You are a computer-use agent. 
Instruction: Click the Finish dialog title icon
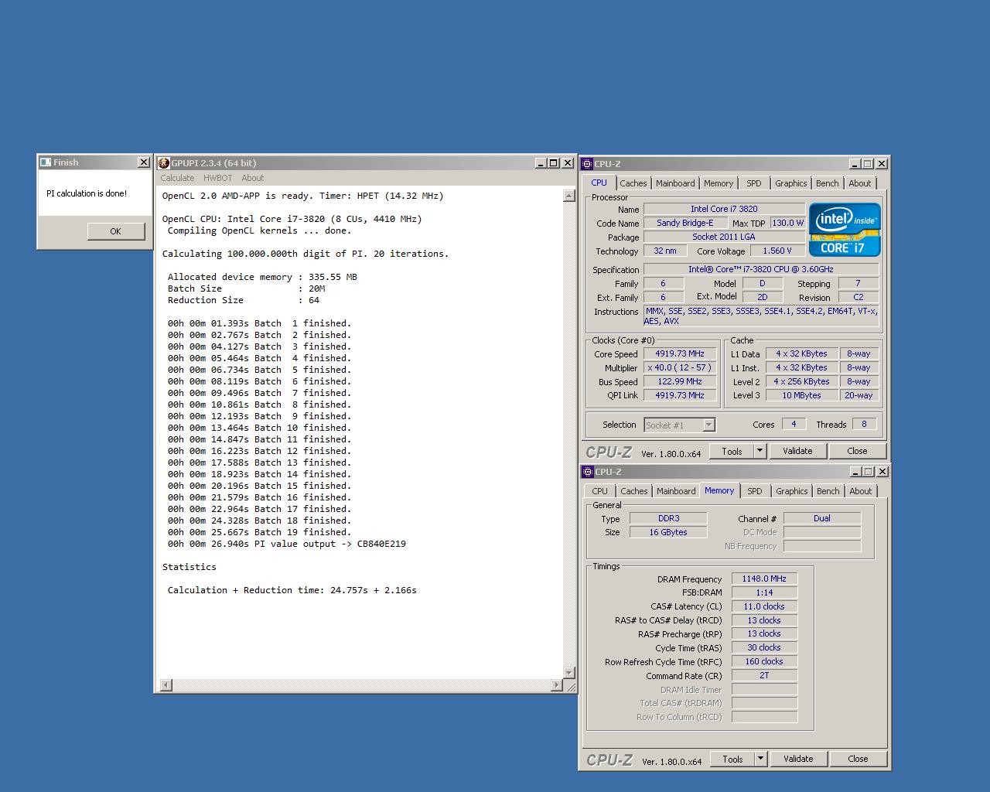(46, 162)
